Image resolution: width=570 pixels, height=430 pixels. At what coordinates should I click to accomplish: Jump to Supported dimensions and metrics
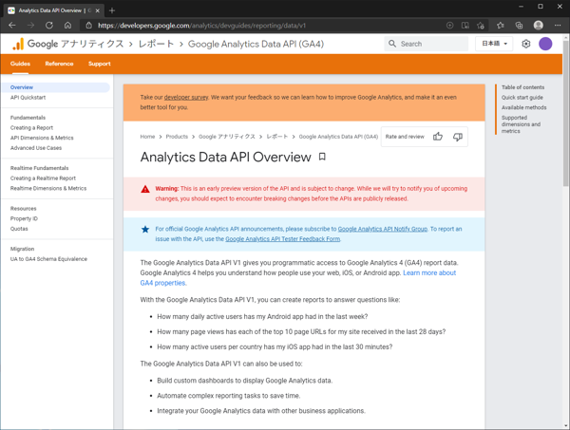tap(521, 124)
